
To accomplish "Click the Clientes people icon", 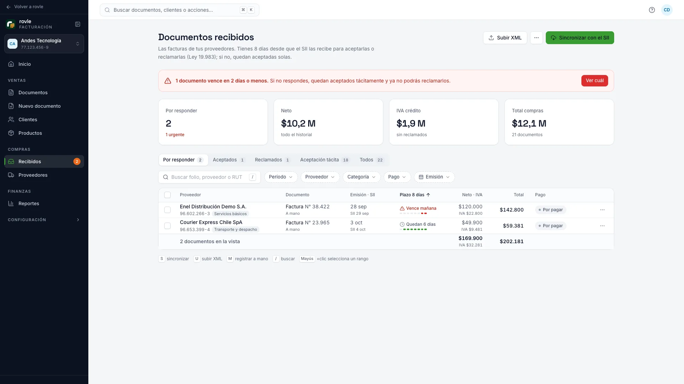I will [11, 119].
